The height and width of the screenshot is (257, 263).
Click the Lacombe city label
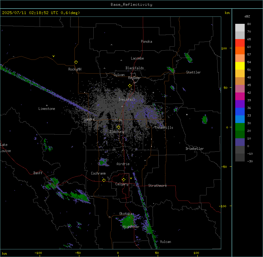click(137, 58)
